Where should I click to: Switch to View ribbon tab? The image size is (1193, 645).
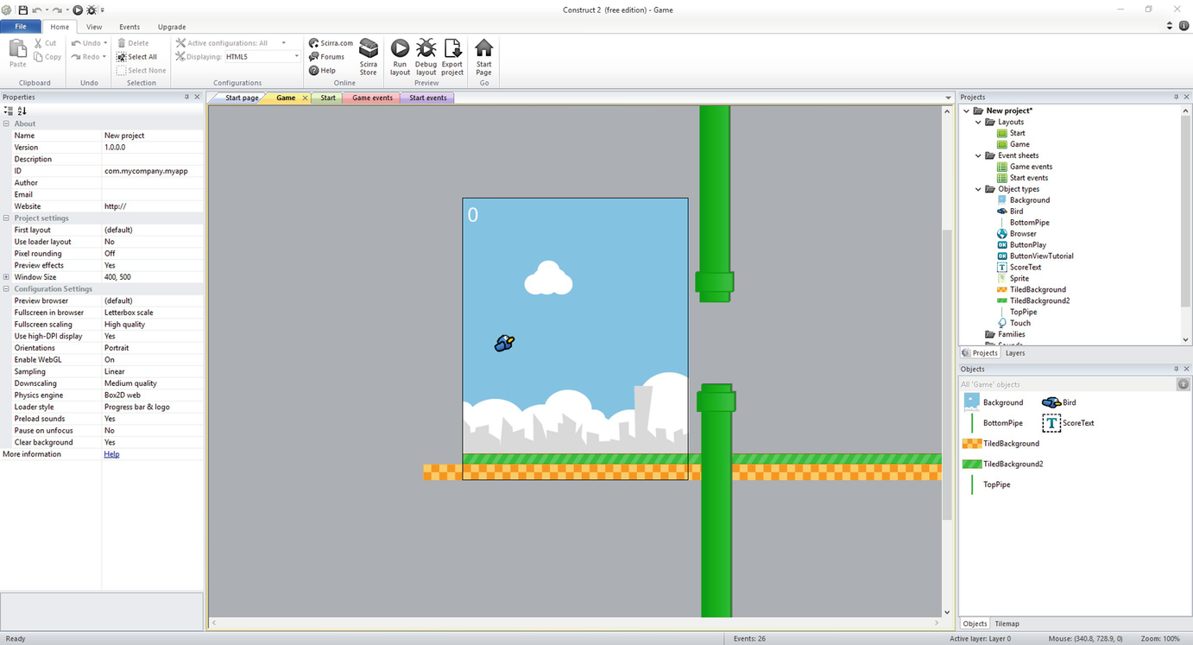(94, 27)
